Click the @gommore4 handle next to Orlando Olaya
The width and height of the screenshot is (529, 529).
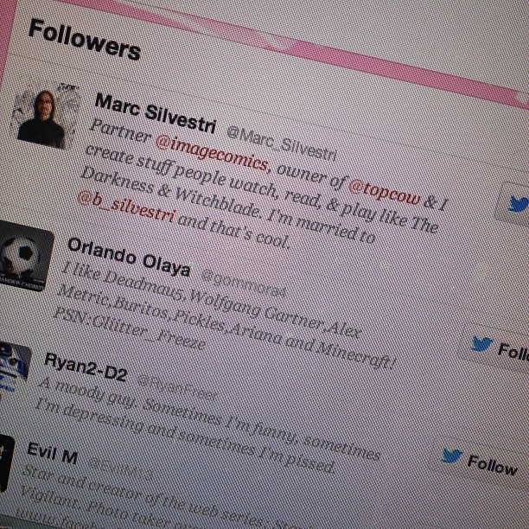[x=243, y=283]
